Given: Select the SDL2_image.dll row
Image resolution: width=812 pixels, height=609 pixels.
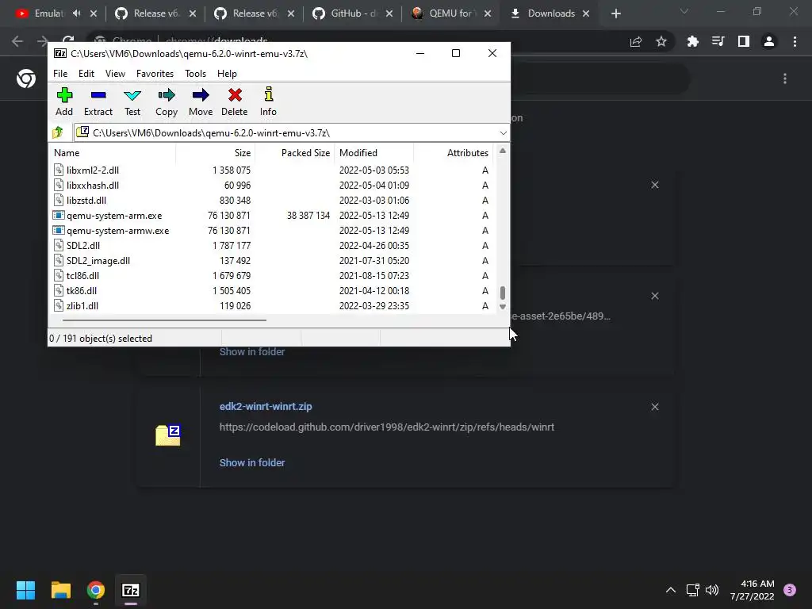Looking at the screenshot, I should [273, 260].
